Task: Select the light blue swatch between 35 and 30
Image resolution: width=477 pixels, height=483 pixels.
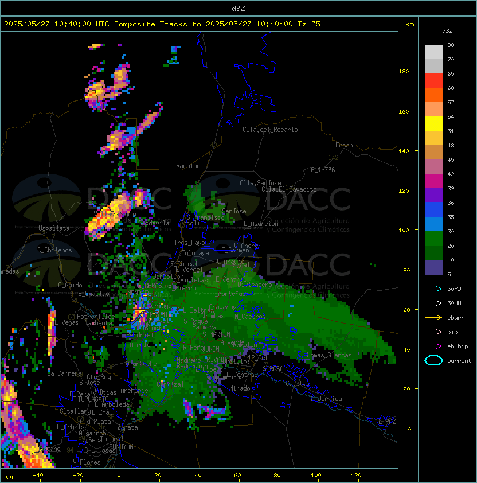Action: tap(433, 224)
